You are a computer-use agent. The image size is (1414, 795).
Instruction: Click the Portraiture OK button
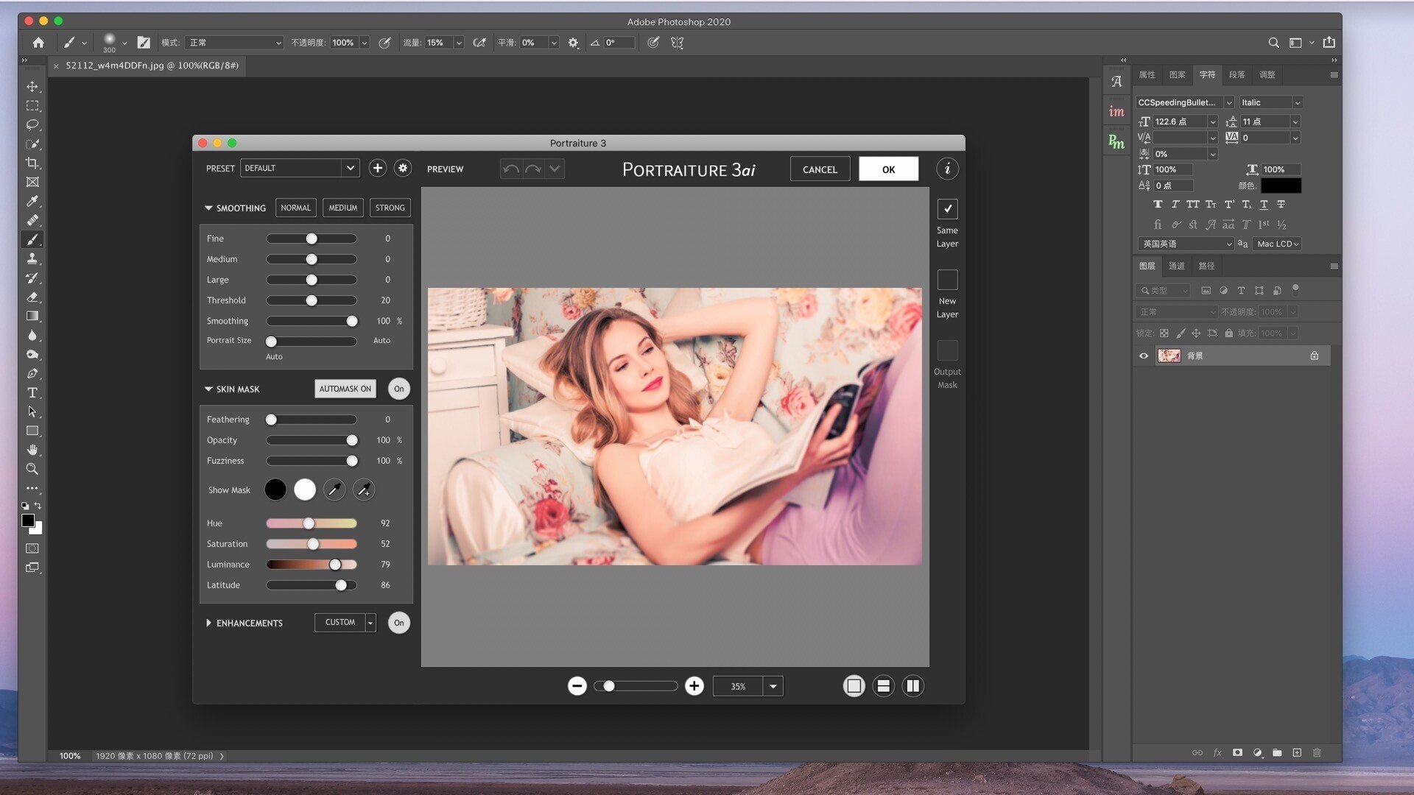click(889, 169)
